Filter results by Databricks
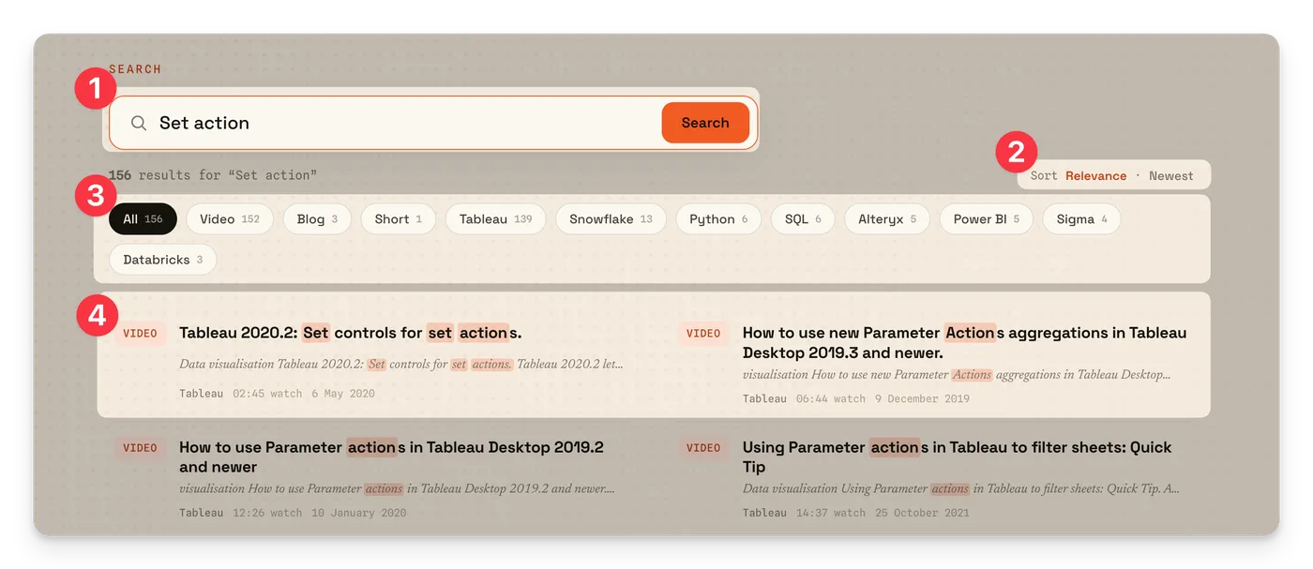This screenshot has height=569, width=1313. pyautogui.click(x=163, y=260)
